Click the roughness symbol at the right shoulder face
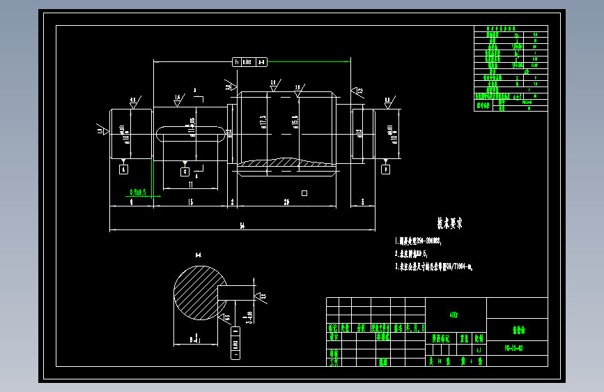 coord(357,92)
